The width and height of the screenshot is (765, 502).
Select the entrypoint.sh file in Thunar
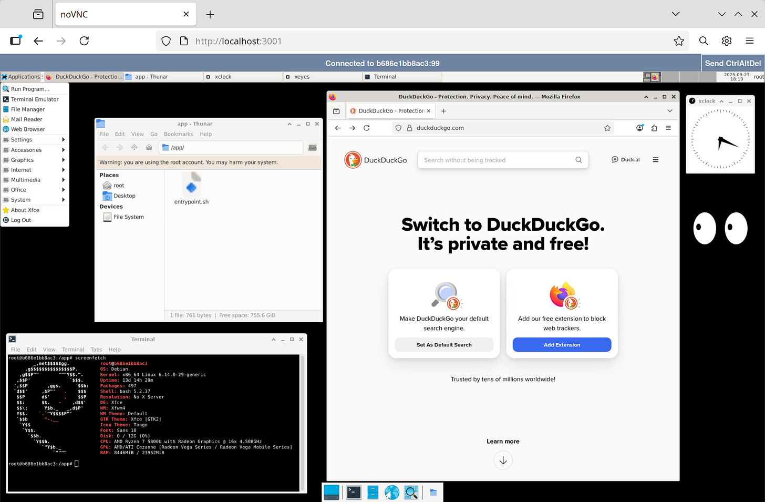click(191, 189)
